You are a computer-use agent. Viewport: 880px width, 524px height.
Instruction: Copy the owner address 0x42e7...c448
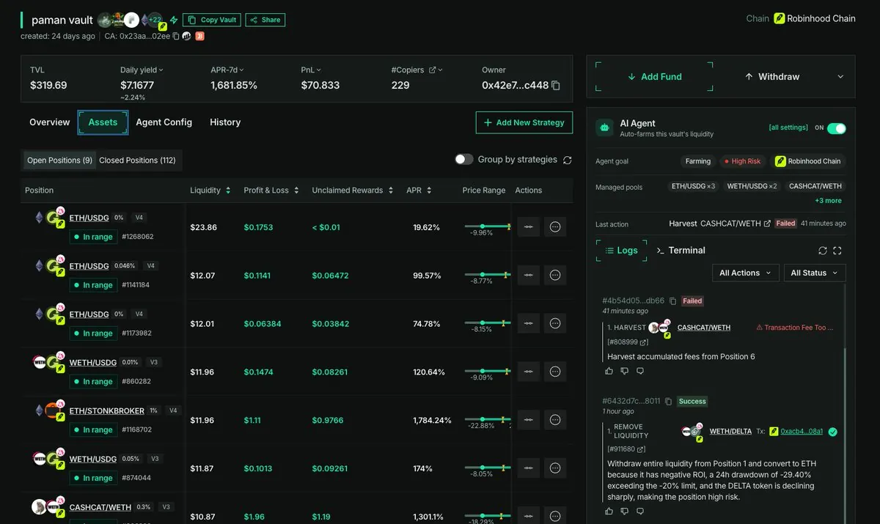pyautogui.click(x=556, y=86)
